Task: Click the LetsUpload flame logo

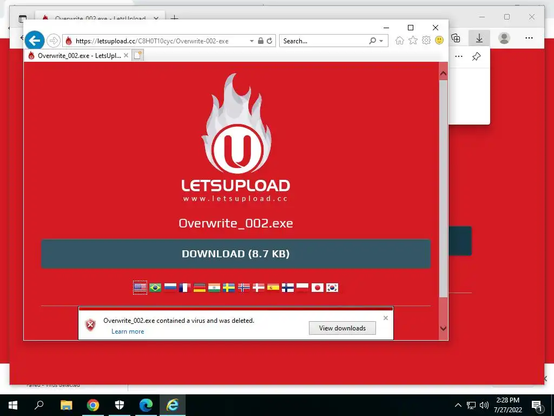Action: 236,137
